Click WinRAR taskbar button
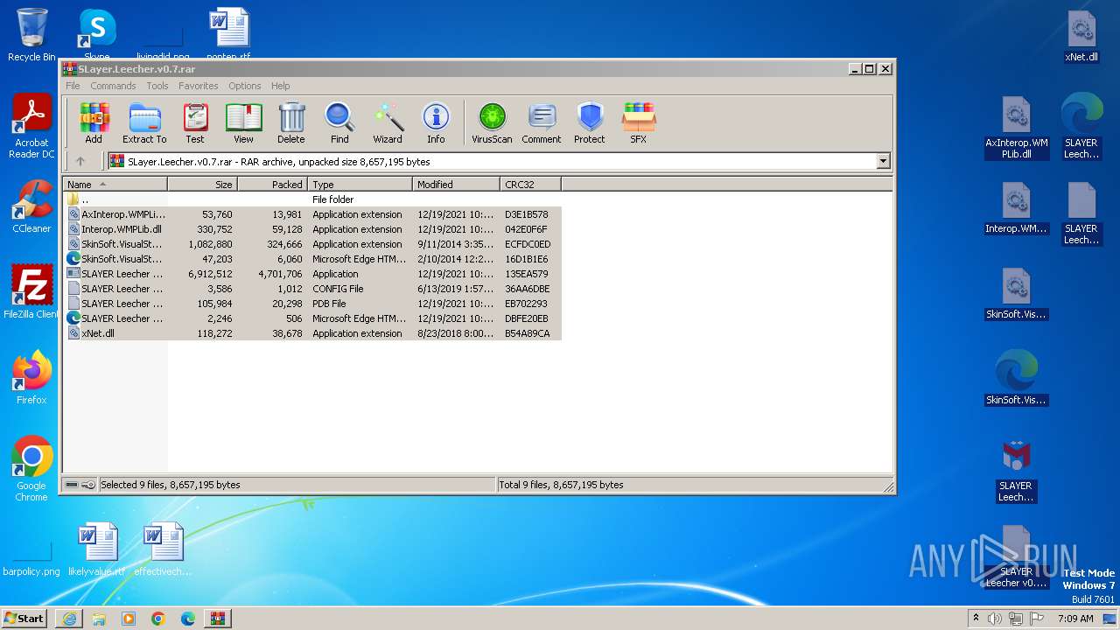1120x630 pixels. tap(217, 619)
